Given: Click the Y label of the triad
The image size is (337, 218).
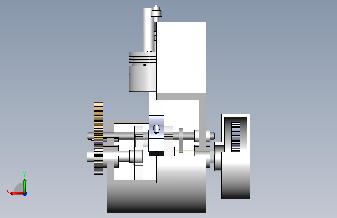Looking at the screenshot, I should point(24,174).
